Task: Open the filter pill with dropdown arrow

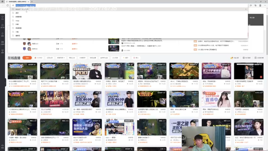Action: click(61, 58)
